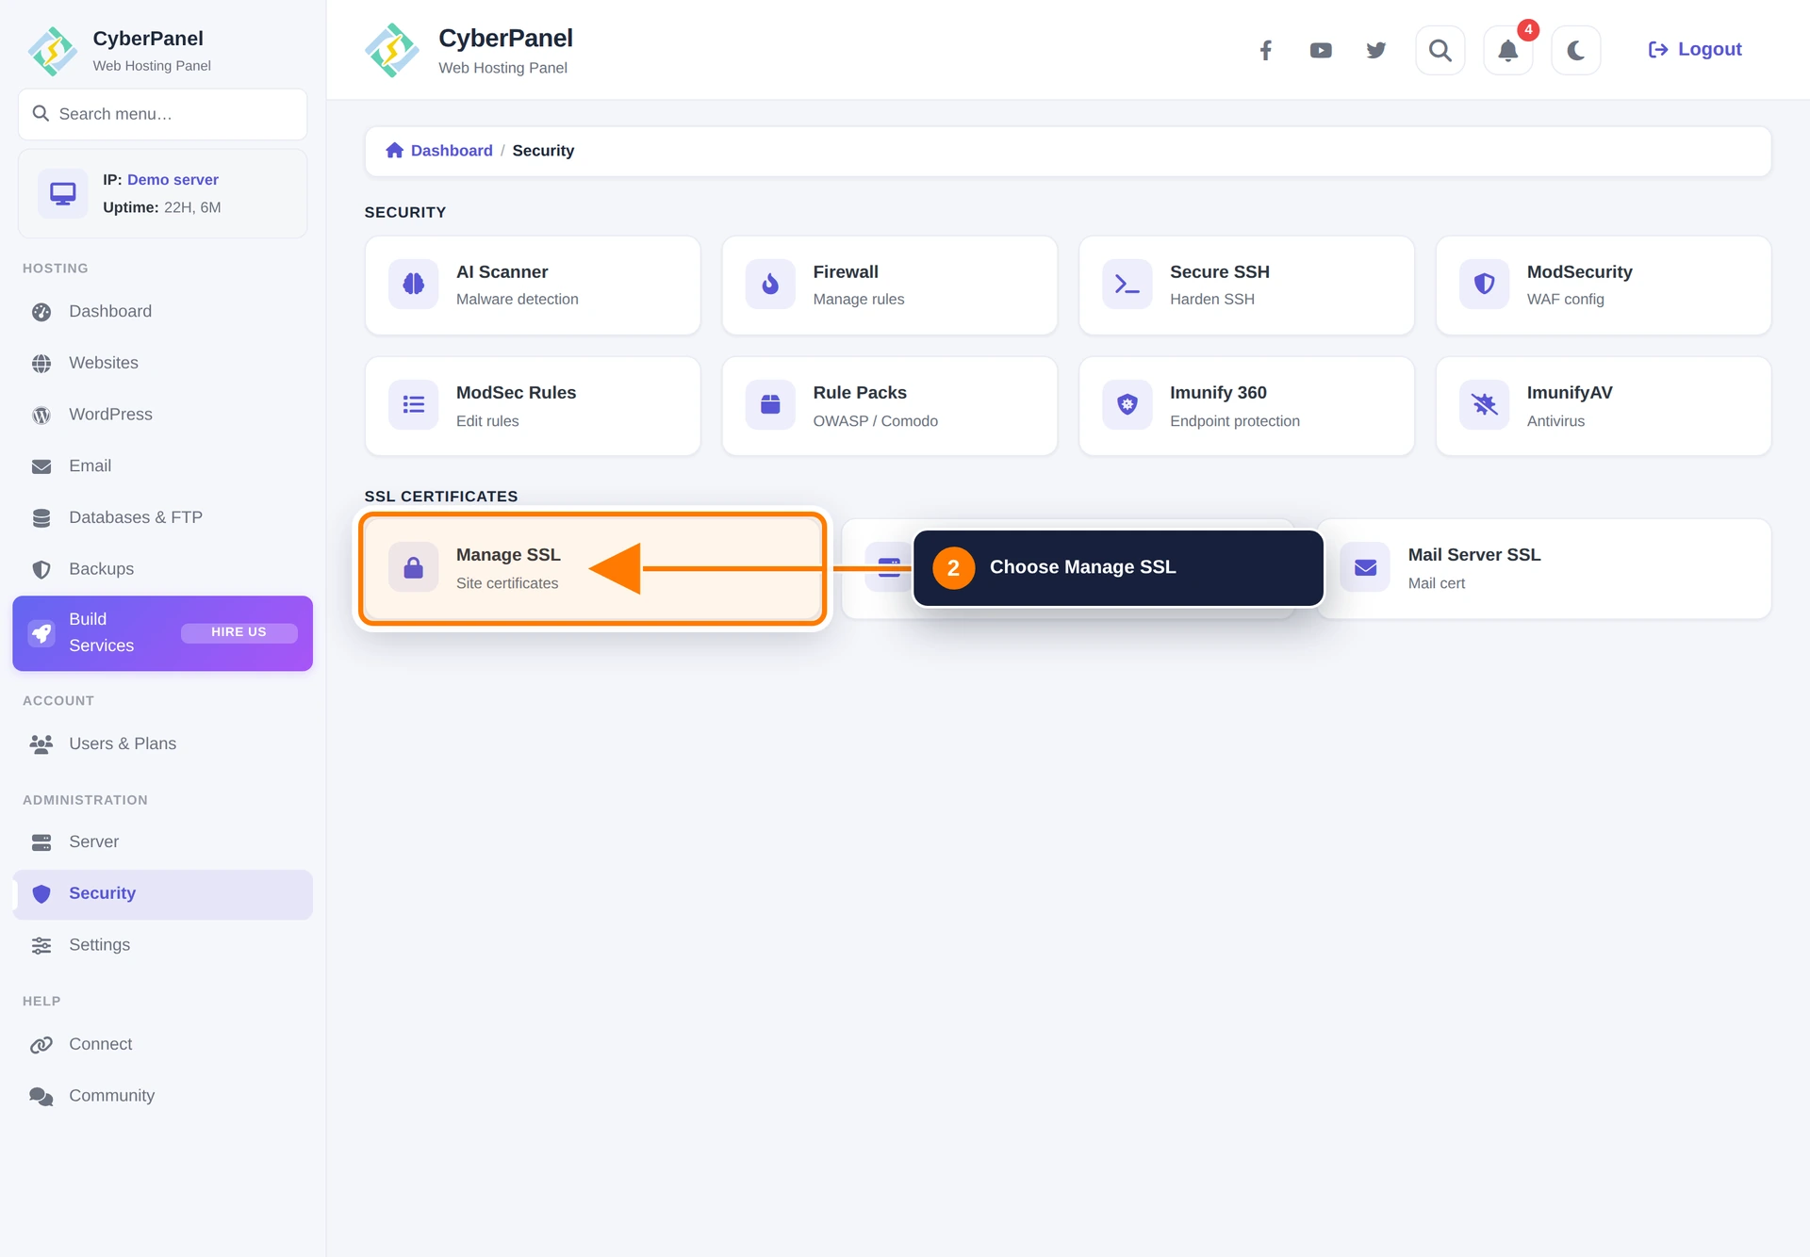
Task: Click the Search menu input field
Action: click(163, 114)
